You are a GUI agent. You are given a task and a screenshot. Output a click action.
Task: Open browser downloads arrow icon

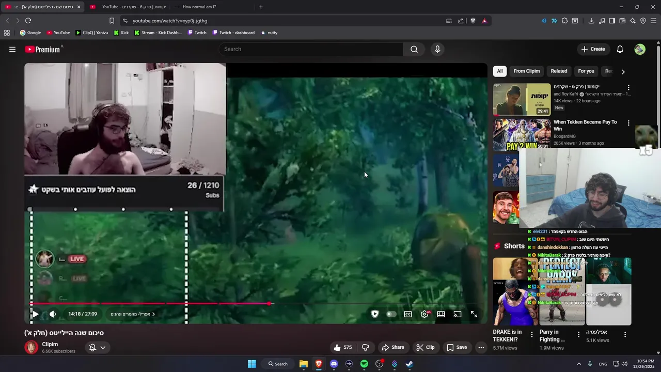click(x=591, y=21)
